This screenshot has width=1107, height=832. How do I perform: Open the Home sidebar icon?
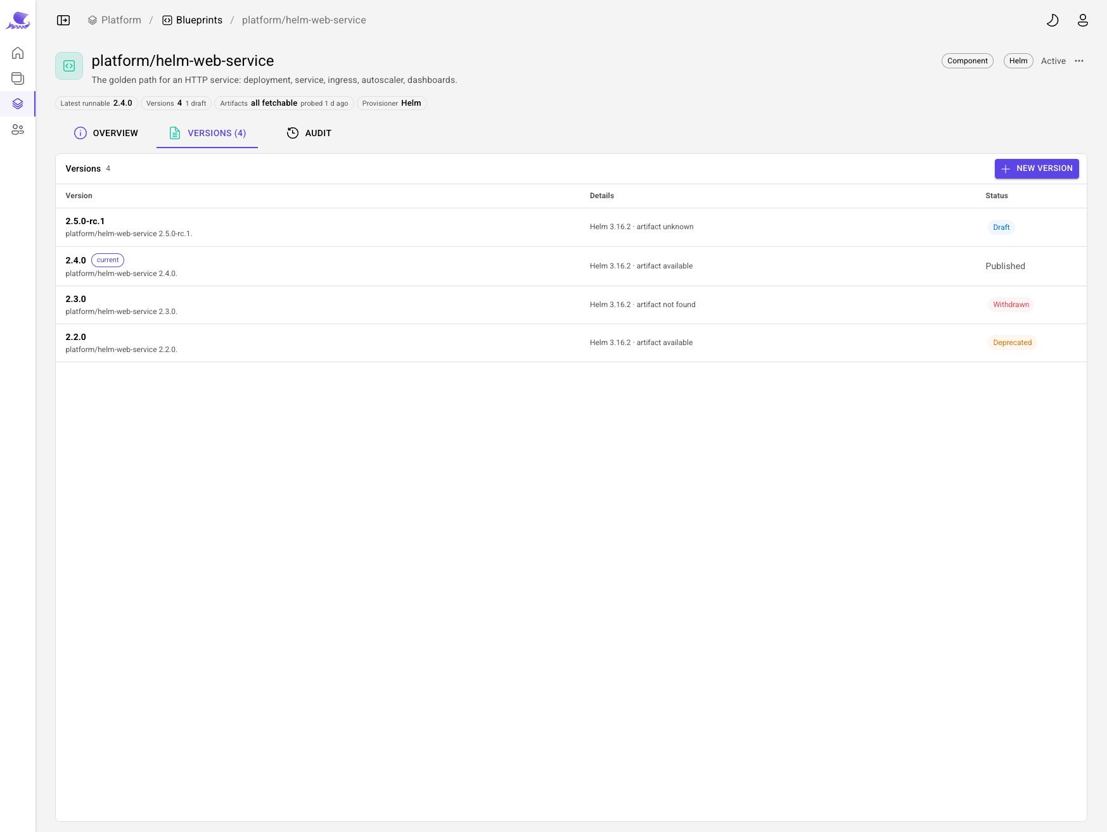(18, 53)
